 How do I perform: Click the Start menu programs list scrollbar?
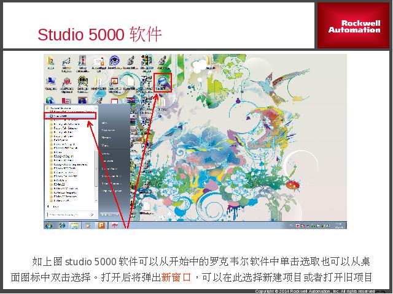(x=96, y=168)
